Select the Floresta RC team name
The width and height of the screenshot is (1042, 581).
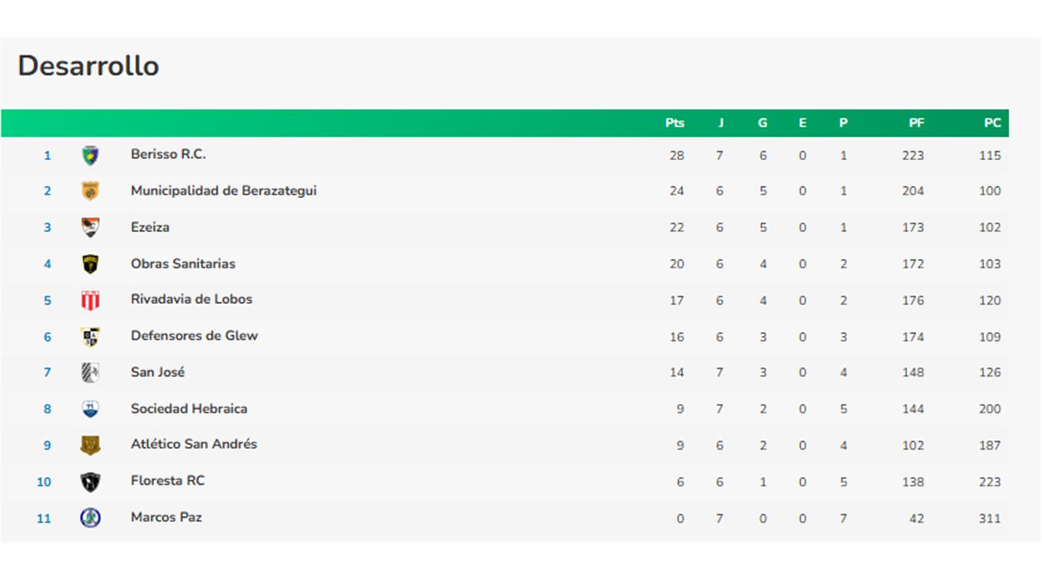tap(167, 480)
